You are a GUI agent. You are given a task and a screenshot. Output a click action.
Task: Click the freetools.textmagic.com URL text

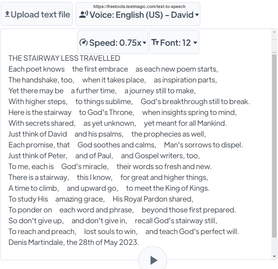(139, 6)
